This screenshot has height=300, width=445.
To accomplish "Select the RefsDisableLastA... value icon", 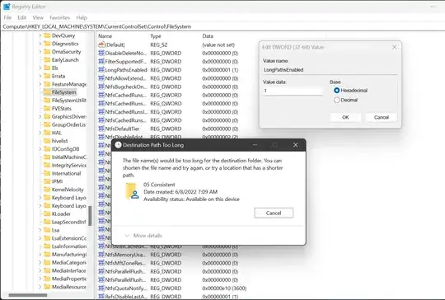I will 101,297.
